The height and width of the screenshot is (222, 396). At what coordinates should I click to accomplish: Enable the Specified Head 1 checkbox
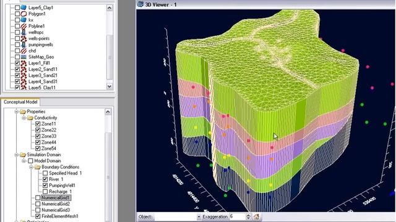tap(45, 173)
